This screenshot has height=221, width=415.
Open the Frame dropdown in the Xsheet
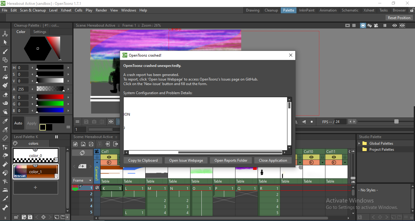[x=82, y=180]
